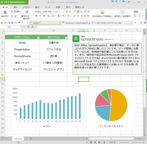The height and width of the screenshot is (144, 147).
Task: Click the fill color bucket icon
Action: 59,16
